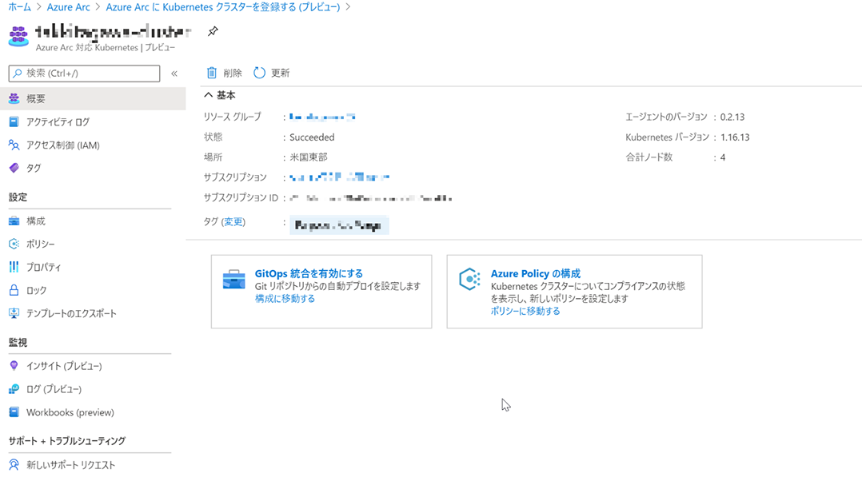Click the Kubernetes cluster header icon

click(18, 36)
